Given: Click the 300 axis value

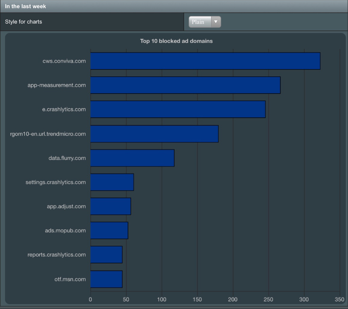Looking at the screenshot, I should [304, 299].
